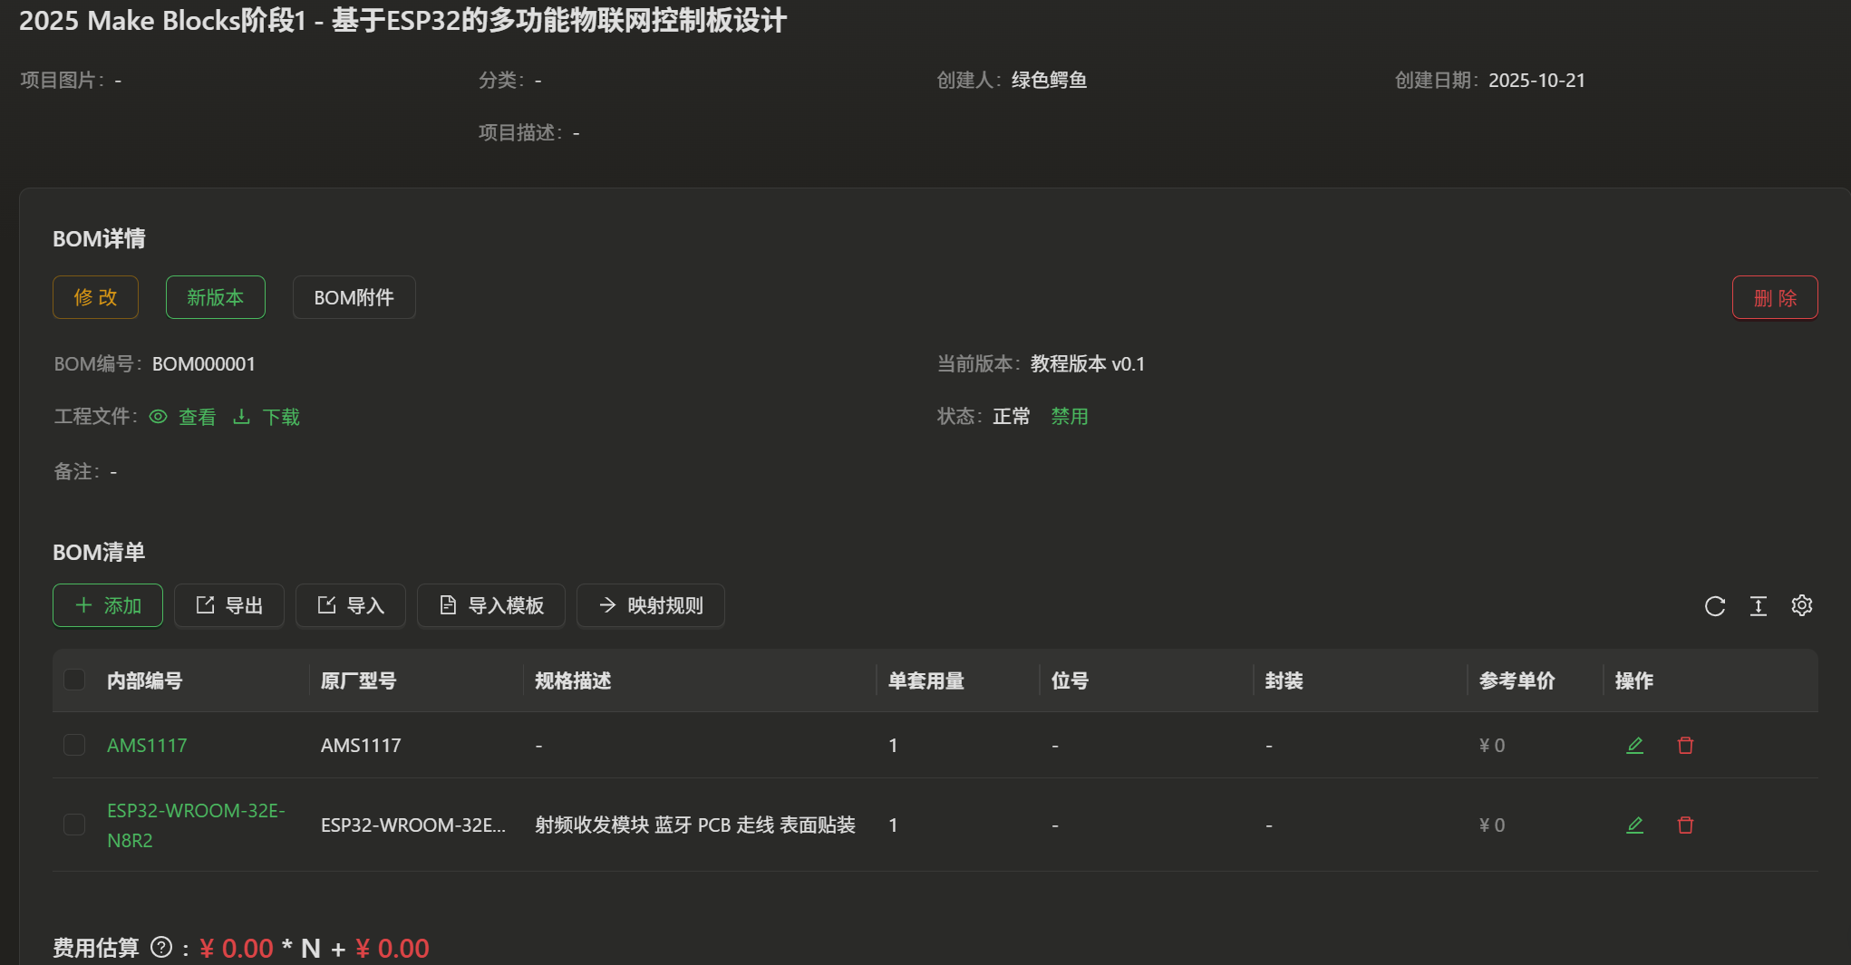This screenshot has width=1851, height=965.
Task: Click the export icon on 导出 button
Action: pos(205,605)
